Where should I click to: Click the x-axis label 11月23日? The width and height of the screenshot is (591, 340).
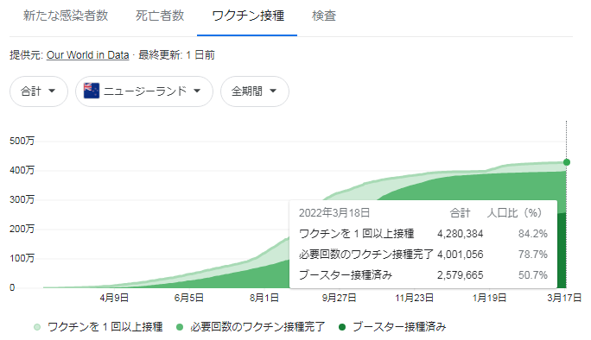pos(414,299)
